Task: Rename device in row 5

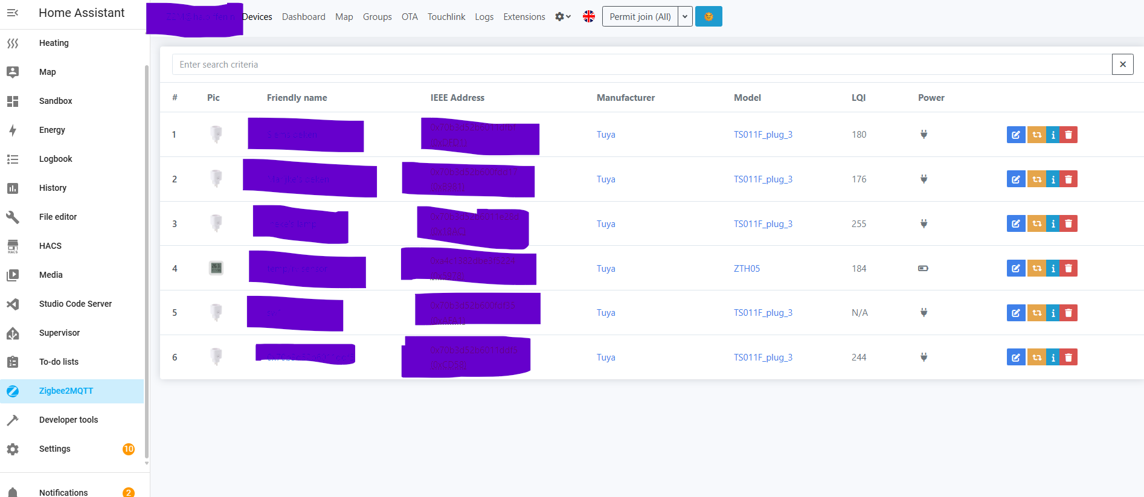Action: (x=1016, y=313)
